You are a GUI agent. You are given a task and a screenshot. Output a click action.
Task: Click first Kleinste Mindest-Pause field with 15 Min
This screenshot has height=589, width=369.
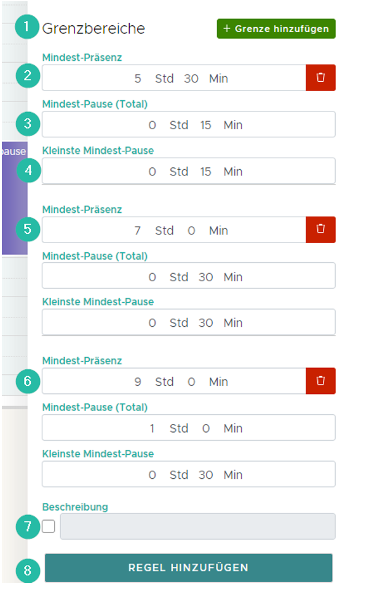(x=188, y=171)
